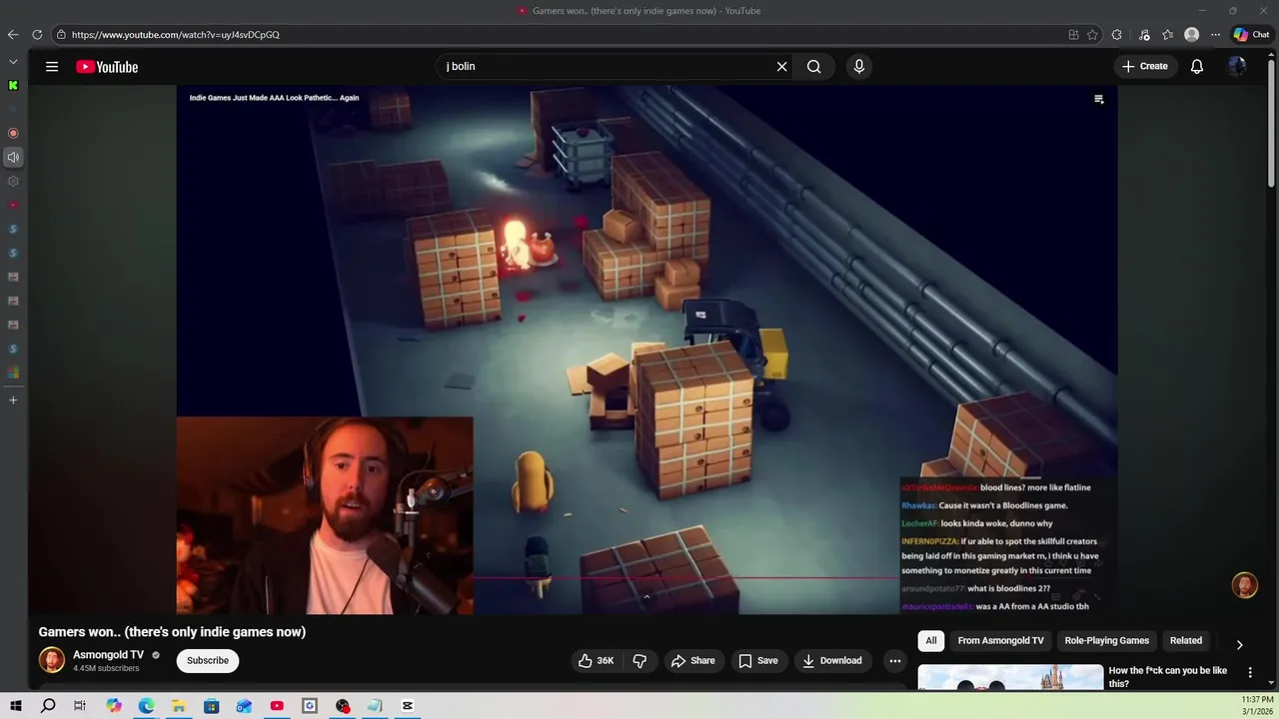Open the 'How the f*ck can you be like this?' video
This screenshot has width=1279, height=719.
[x=1168, y=677]
